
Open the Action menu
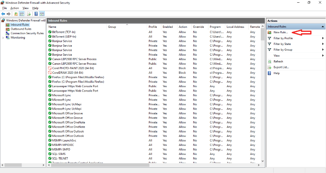[14, 8]
